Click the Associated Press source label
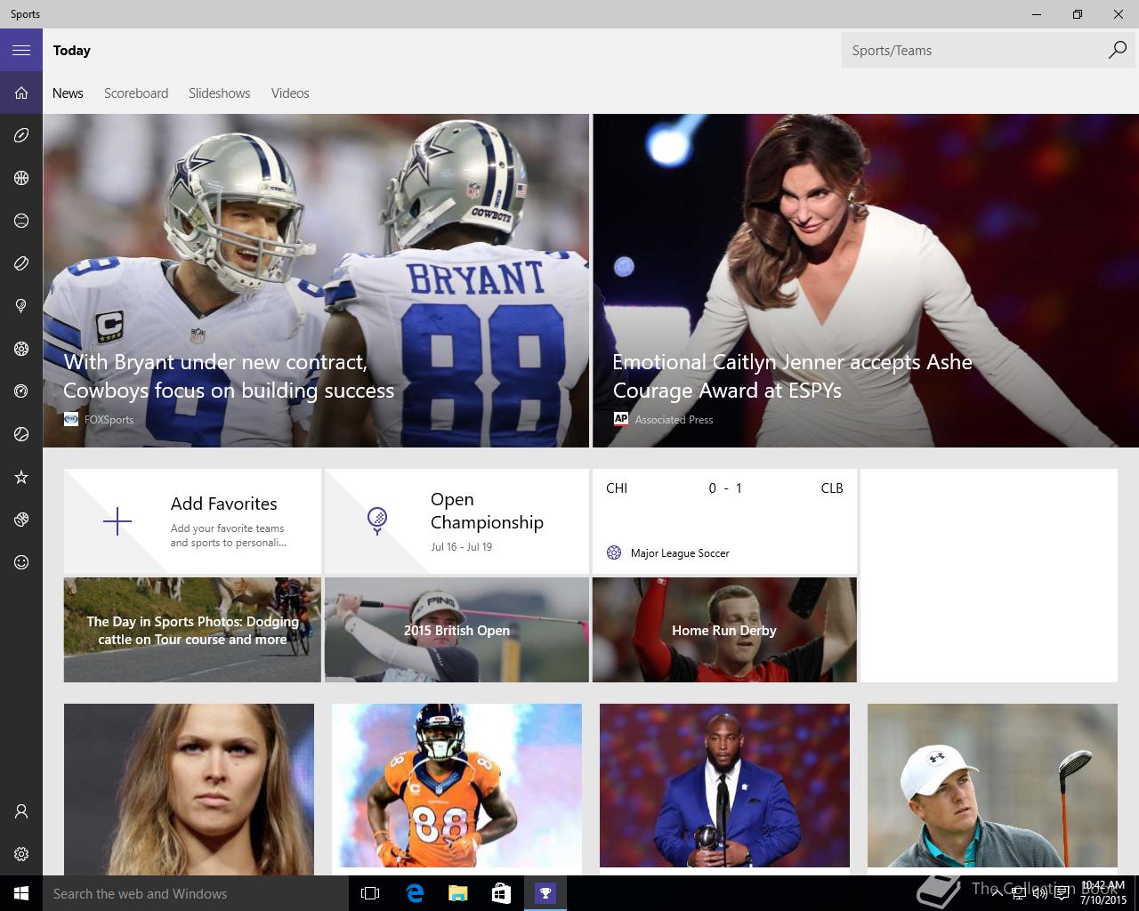The width and height of the screenshot is (1139, 911). (674, 419)
